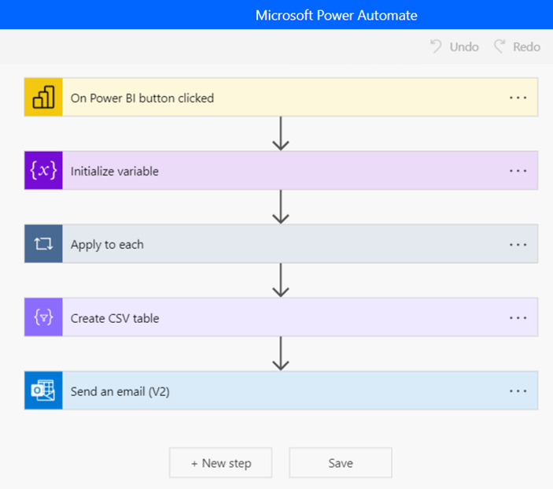Open the ellipsis menu for Initialize variable
Screen dimensions: 553x489
click(x=518, y=171)
